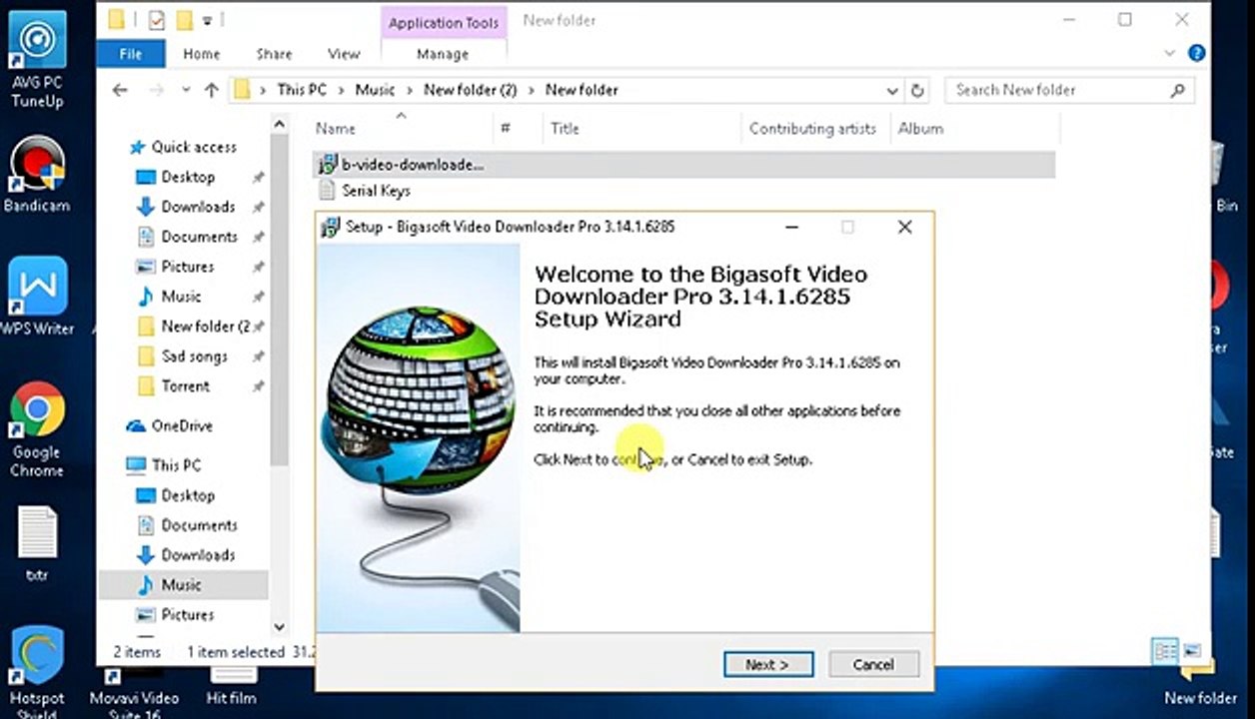Open Documents under This PC
The height and width of the screenshot is (719, 1255).
click(x=198, y=525)
